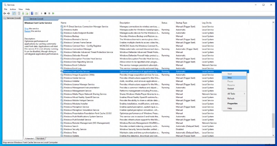This screenshot has width=277, height=146.
Task: Click the gear icon beside Windows Time
Action: pyautogui.click(x=62, y=133)
